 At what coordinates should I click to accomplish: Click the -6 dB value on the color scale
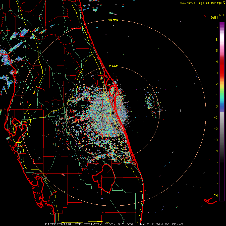click(x=216, y=173)
